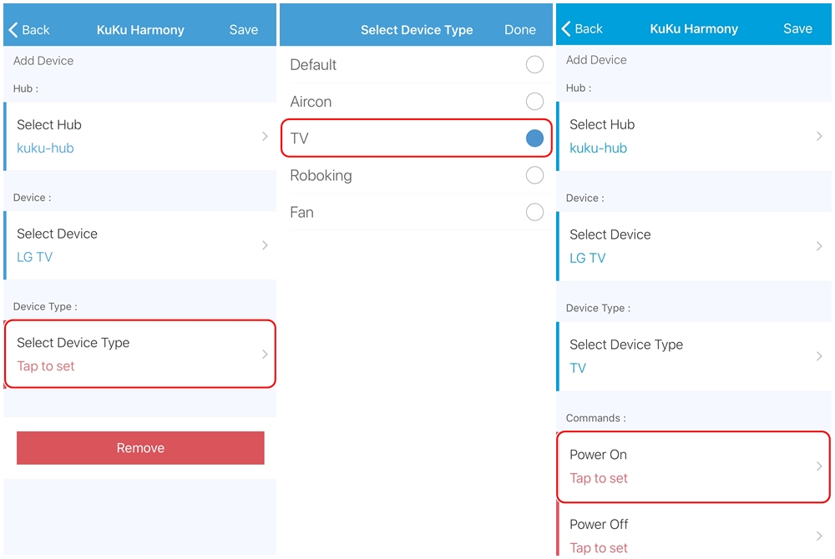Open the Power On command chevron
This screenshot has height=559, width=835.
pos(819,466)
